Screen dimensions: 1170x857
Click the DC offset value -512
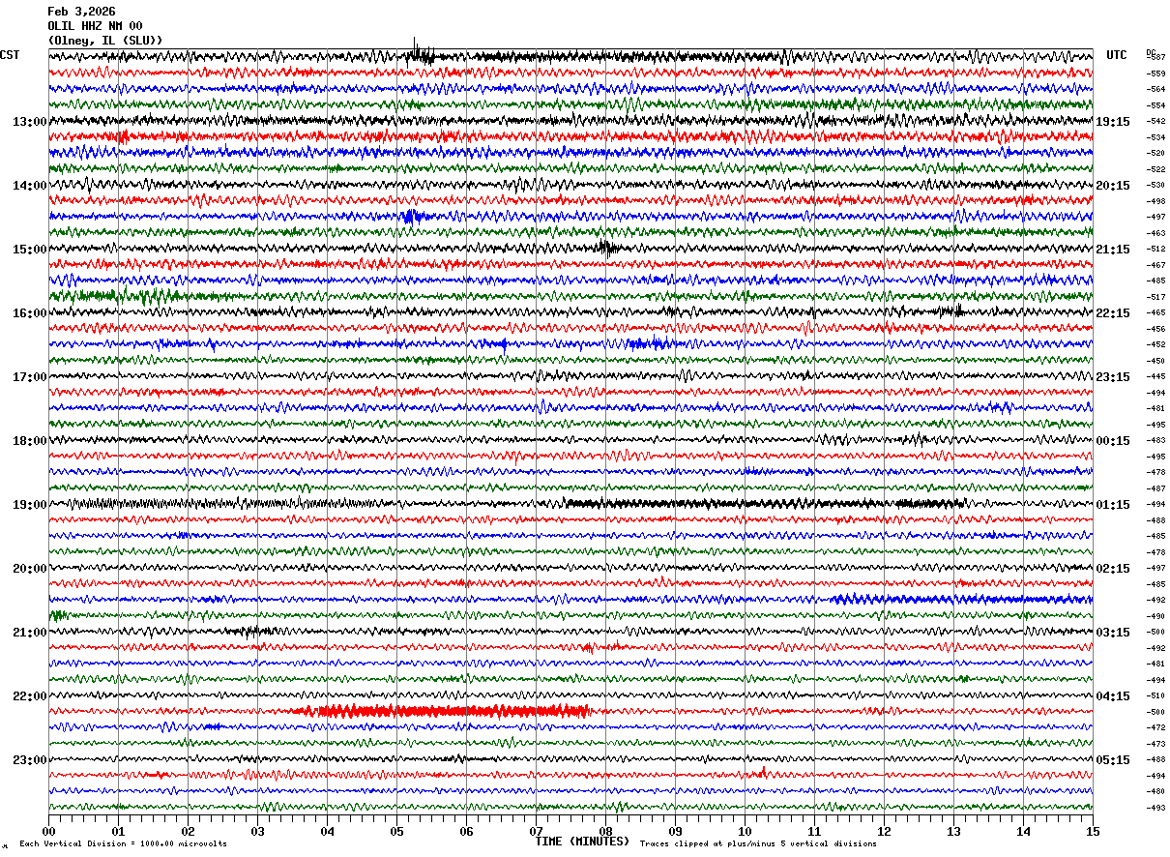point(1155,249)
